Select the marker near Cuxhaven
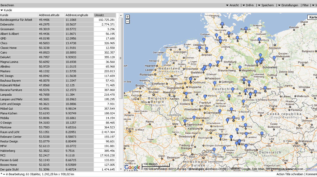Image resolution: width=317 pixels, height=177 pixels. tap(204, 40)
